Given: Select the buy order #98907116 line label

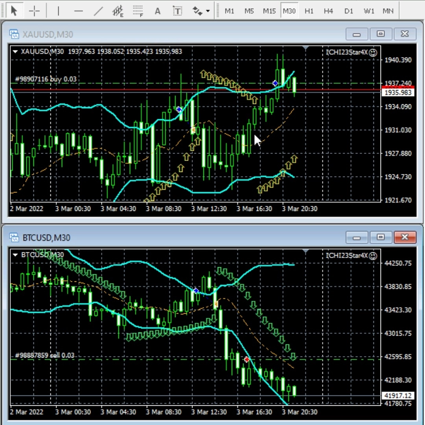Looking at the screenshot, I should 46,79.
